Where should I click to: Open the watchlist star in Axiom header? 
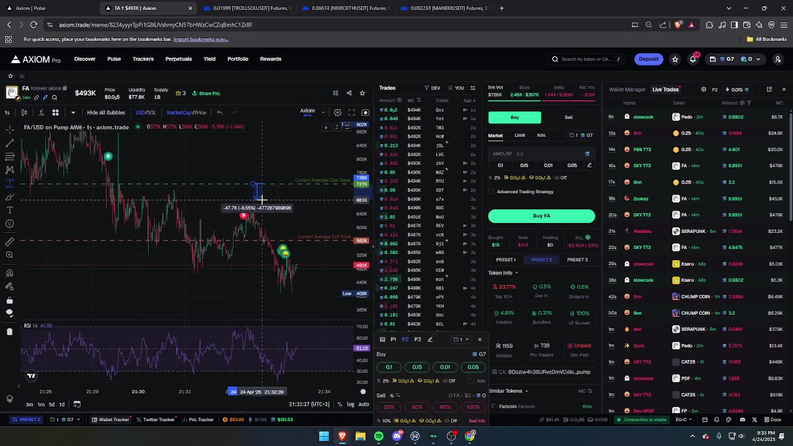coord(675,59)
